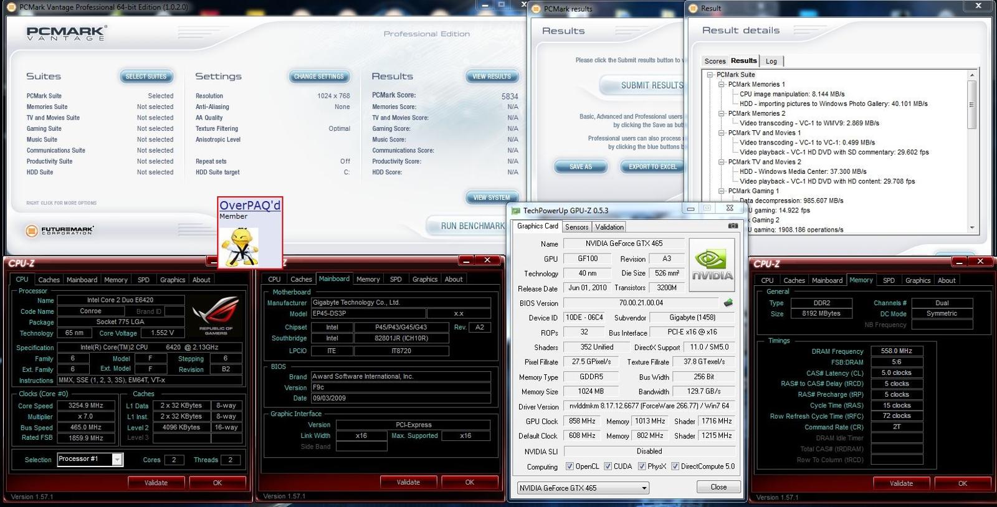Toggle the OpenCL checkbox
Image resolution: width=997 pixels, height=507 pixels.
[570, 466]
